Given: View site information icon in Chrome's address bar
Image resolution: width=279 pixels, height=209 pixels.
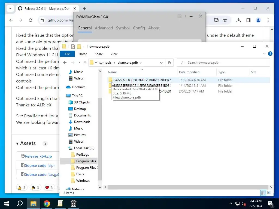Looking at the screenshot, I should coord(42,20).
